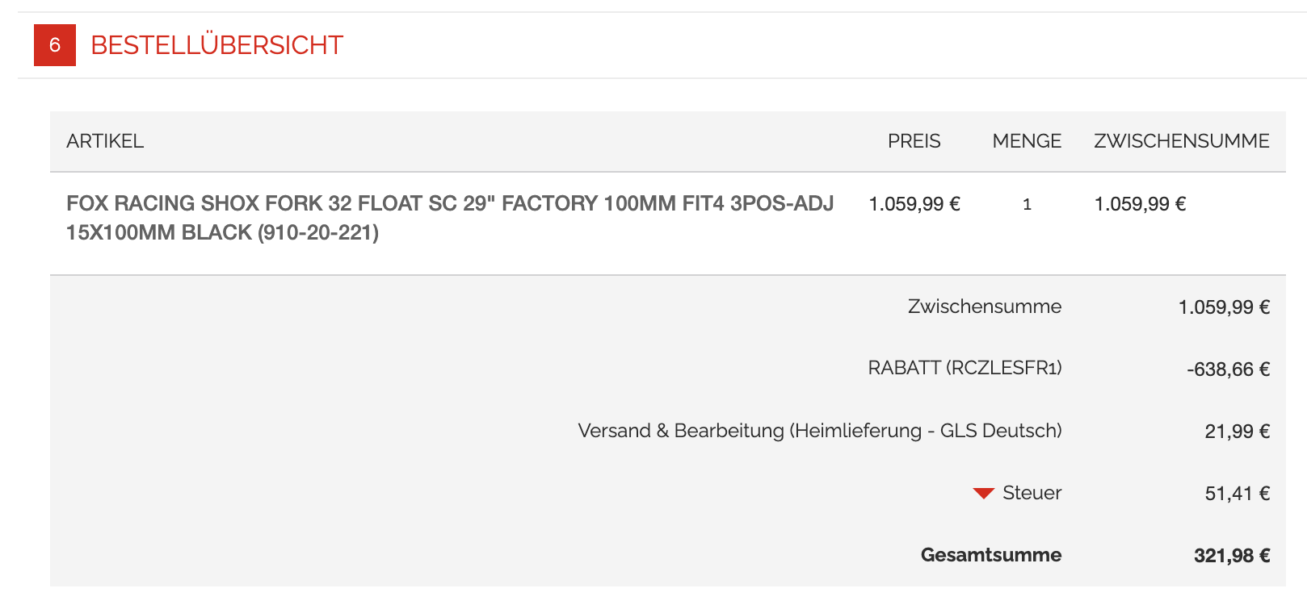This screenshot has width=1307, height=605.
Task: Click the red step 6 badge
Action: click(x=55, y=45)
